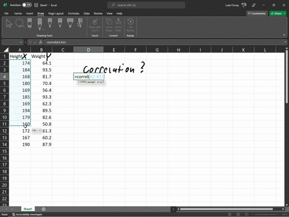Open the Formulas ribbon tab
Viewport: 289px width, 217px height.
(x=73, y=13)
